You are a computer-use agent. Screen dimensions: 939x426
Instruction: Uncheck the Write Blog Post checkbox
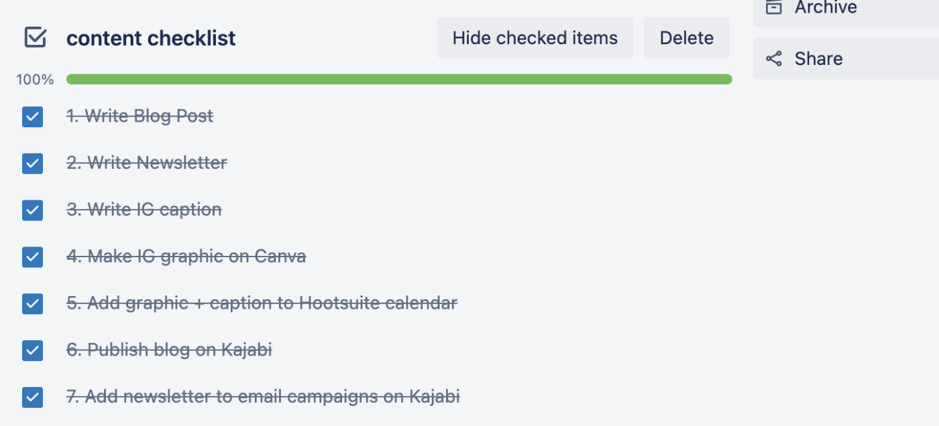[32, 117]
